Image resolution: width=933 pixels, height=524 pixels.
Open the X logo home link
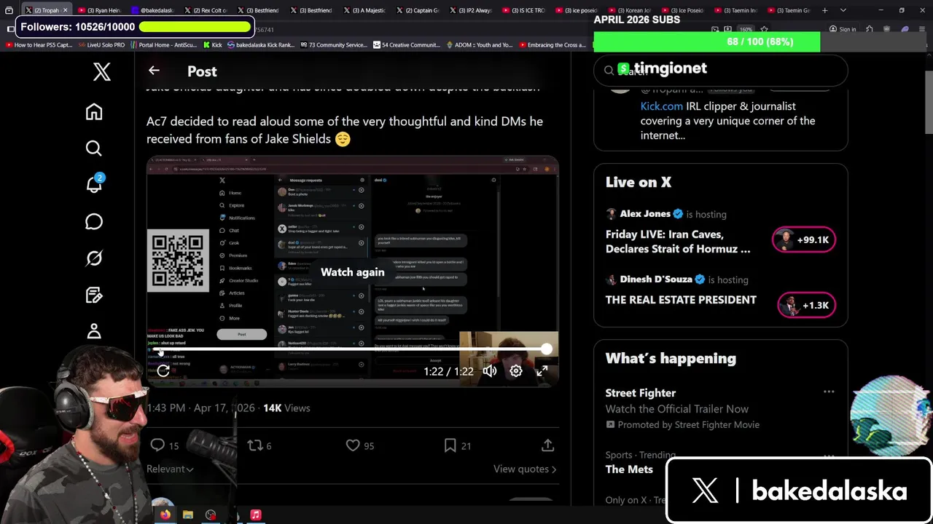101,71
